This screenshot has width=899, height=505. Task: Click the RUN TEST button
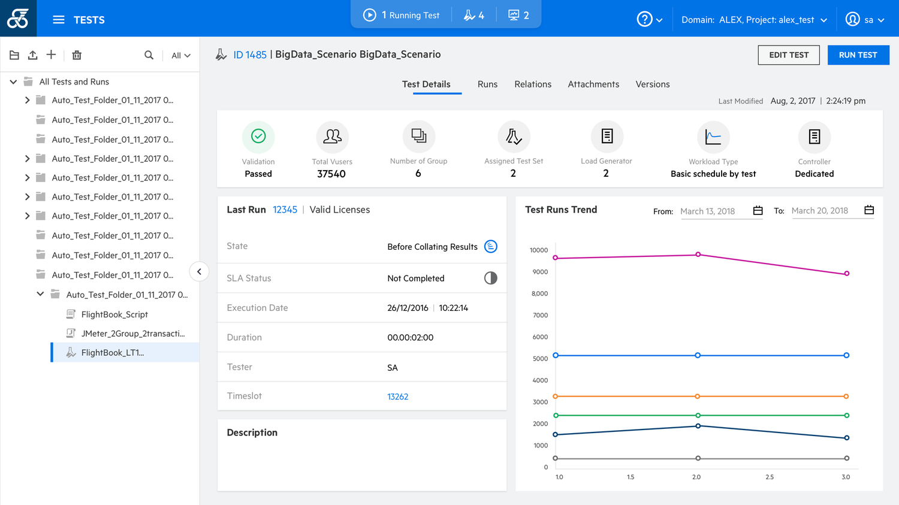(x=858, y=55)
